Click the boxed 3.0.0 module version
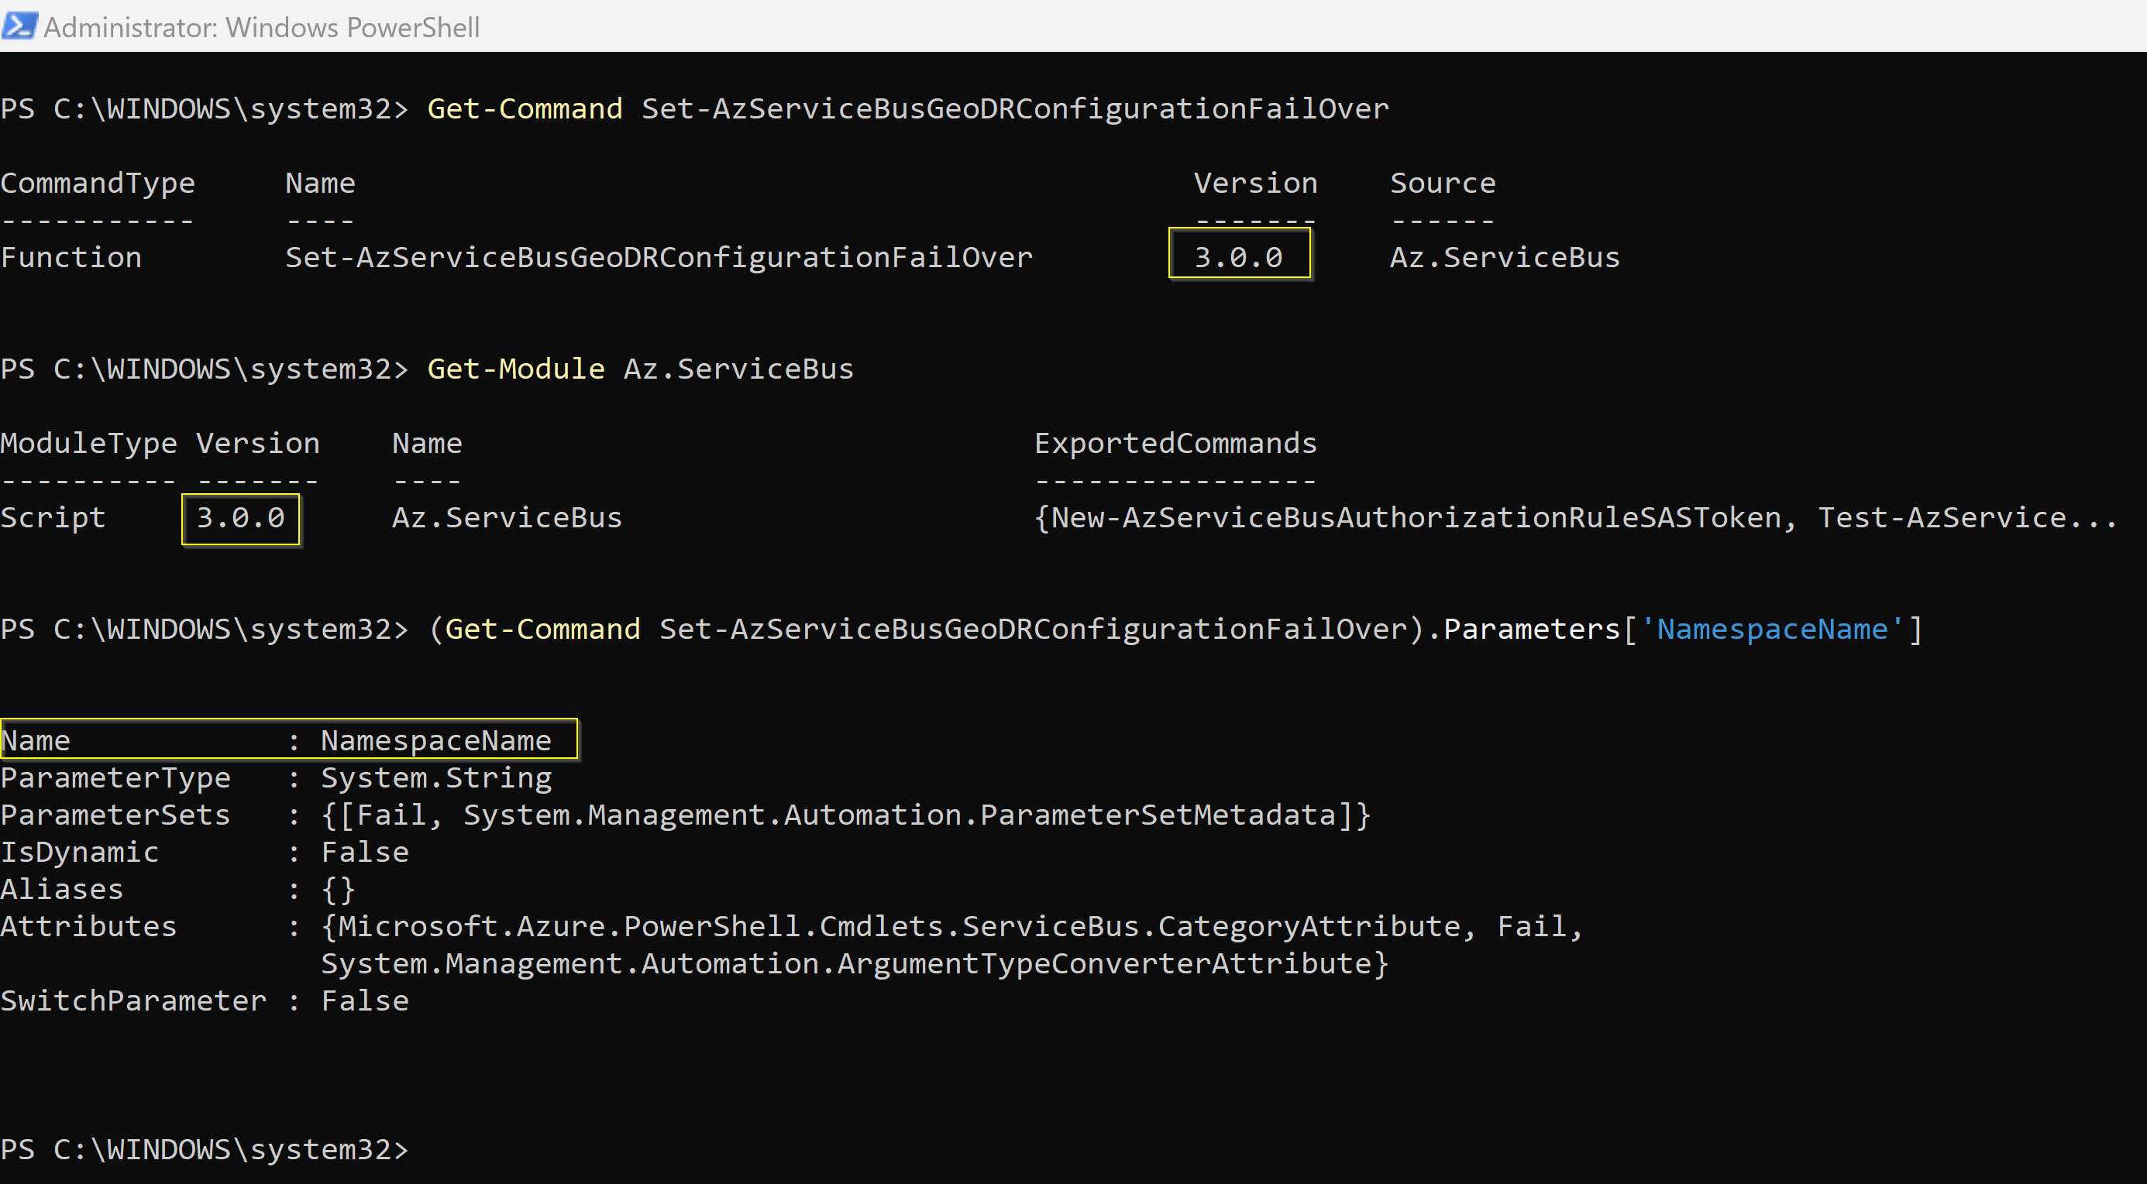 [x=240, y=517]
